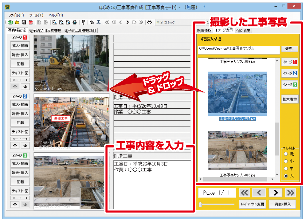Screen dimensions: 306x221
Task: Switch to the 個別設定 tab
Action: point(243,31)
